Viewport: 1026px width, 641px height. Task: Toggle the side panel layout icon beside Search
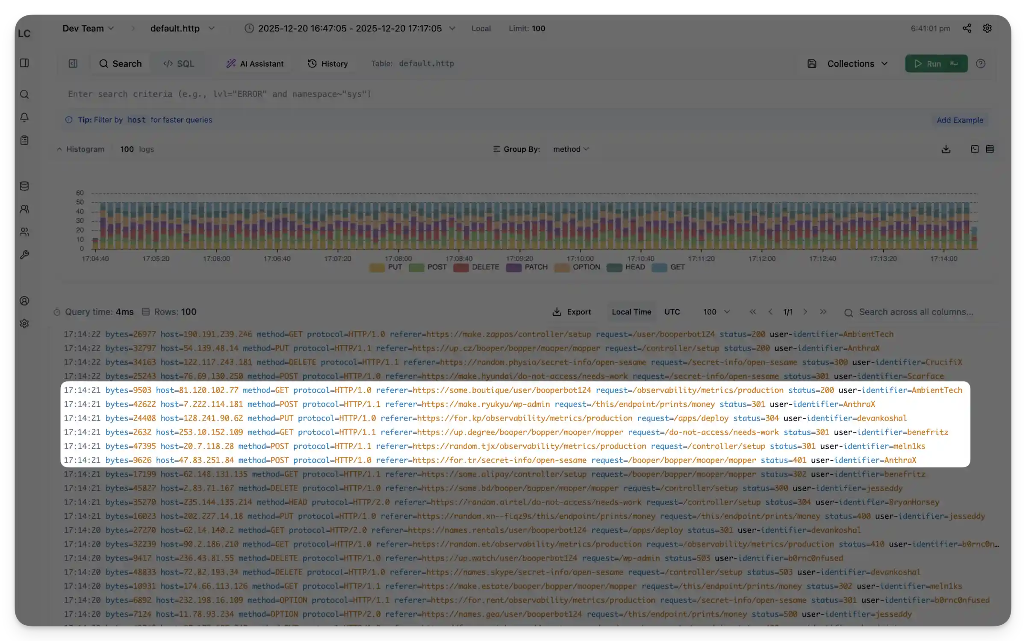click(x=73, y=64)
